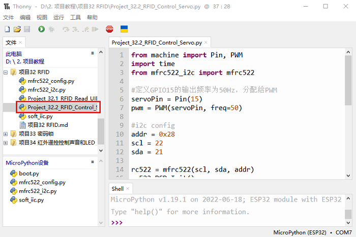This screenshot has width=356, height=237.
Task: Run current script with green play icon
Action: (x=41, y=29)
